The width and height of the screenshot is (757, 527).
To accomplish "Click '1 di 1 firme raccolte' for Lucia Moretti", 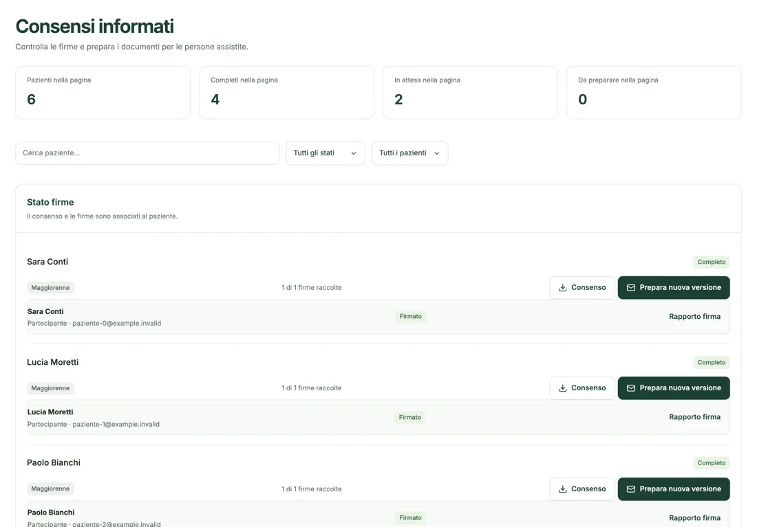I will 311,388.
